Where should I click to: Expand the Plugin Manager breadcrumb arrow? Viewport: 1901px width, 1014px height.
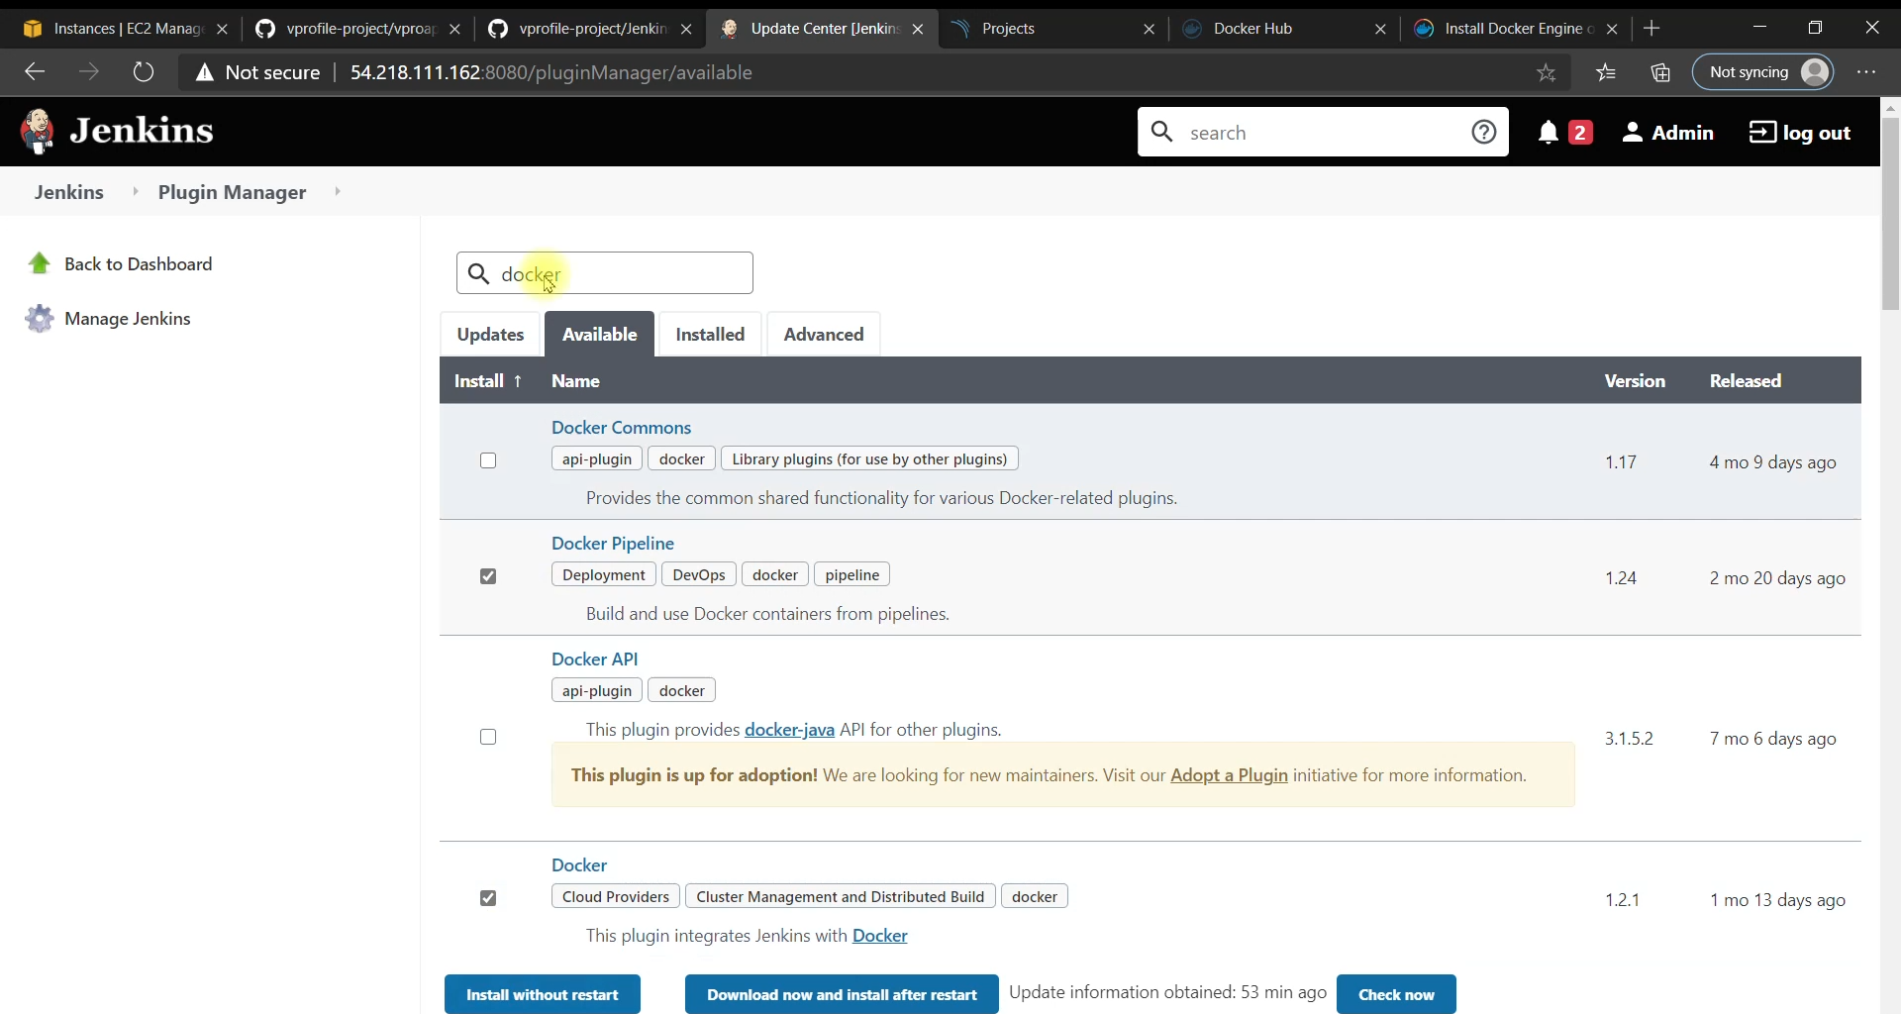click(x=338, y=191)
